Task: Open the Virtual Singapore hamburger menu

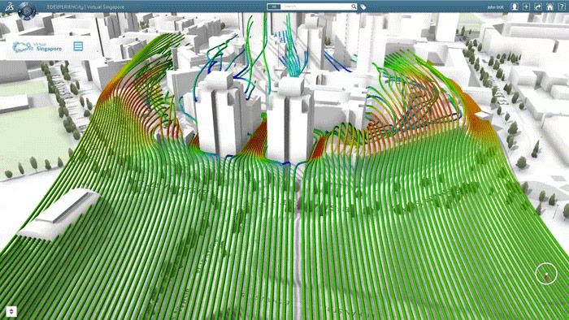Action: (78, 46)
